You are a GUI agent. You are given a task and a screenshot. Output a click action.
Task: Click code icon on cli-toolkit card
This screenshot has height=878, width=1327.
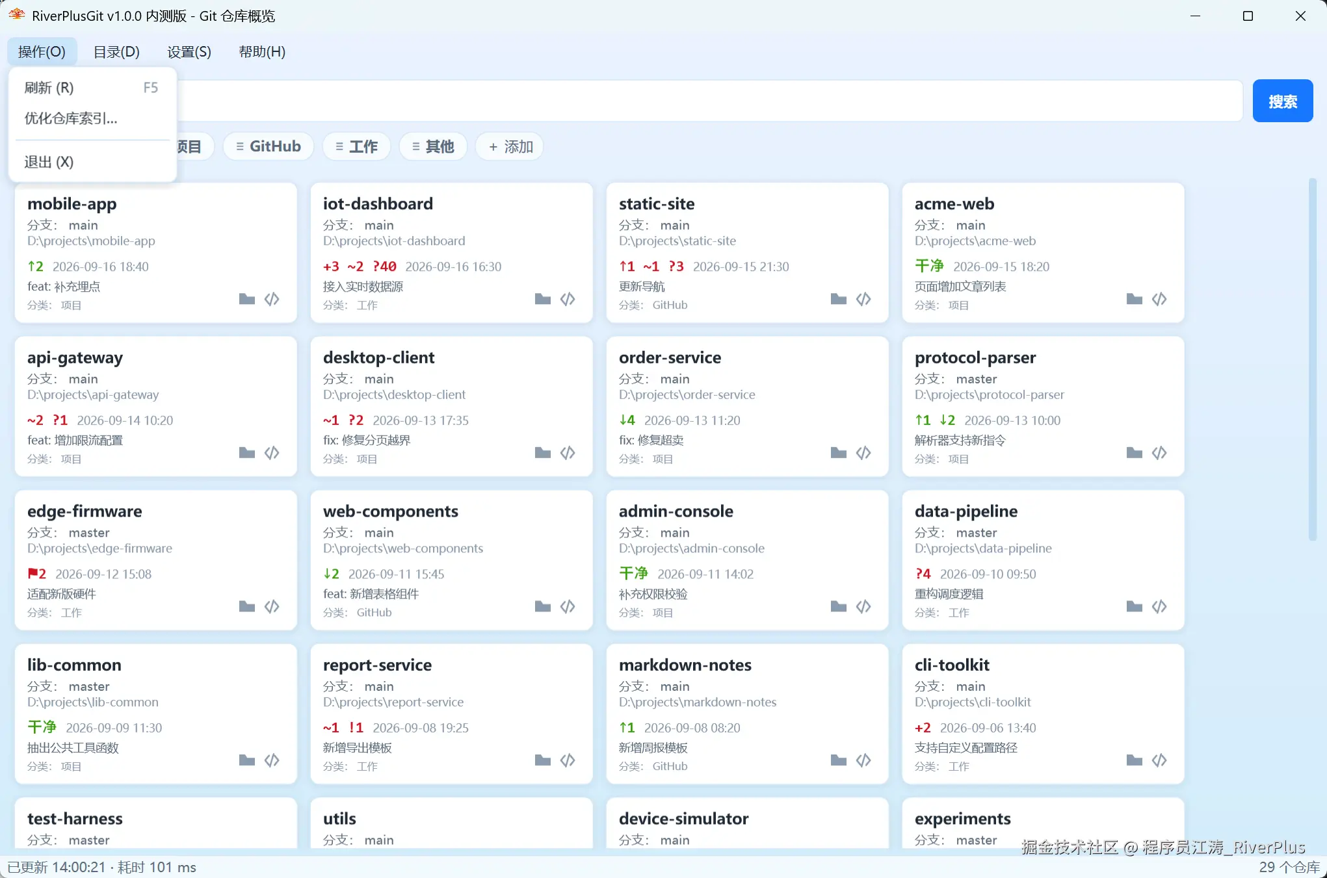[x=1159, y=760]
